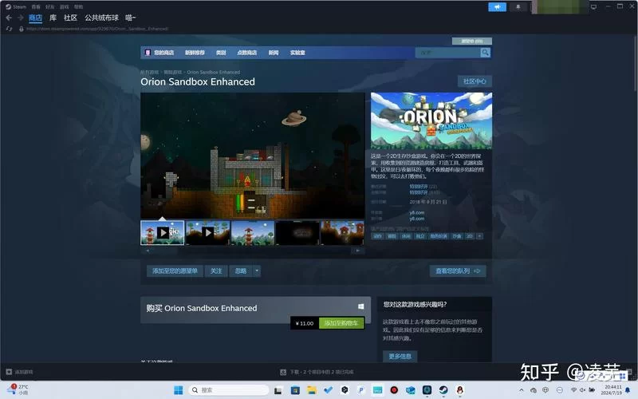Viewport: 638px width, 399px height.
Task: Open the first y8.com developer link
Action: pos(416,212)
